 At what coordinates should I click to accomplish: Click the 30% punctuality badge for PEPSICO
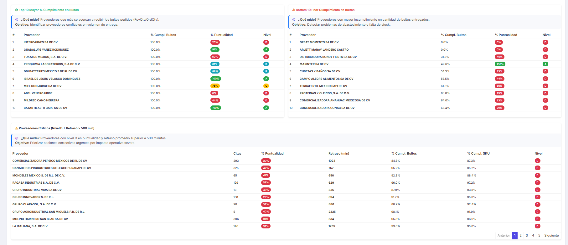tap(266, 161)
